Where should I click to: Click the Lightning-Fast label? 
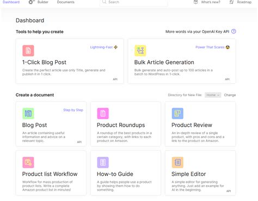click(x=101, y=47)
